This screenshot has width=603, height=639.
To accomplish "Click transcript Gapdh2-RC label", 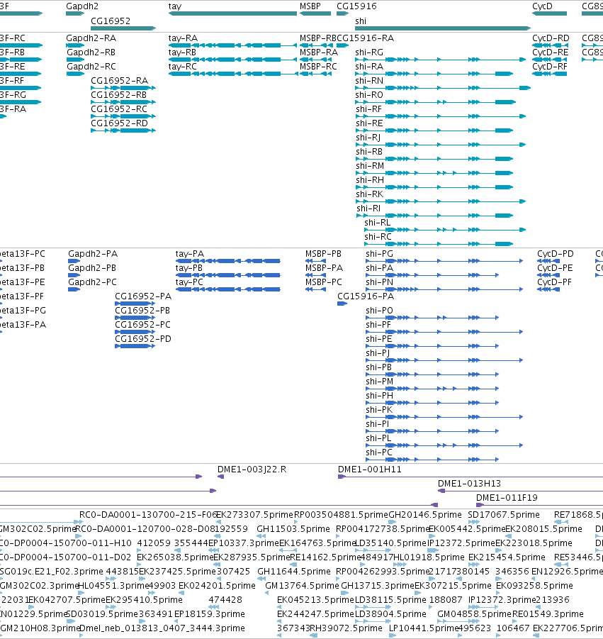I will point(91,66).
